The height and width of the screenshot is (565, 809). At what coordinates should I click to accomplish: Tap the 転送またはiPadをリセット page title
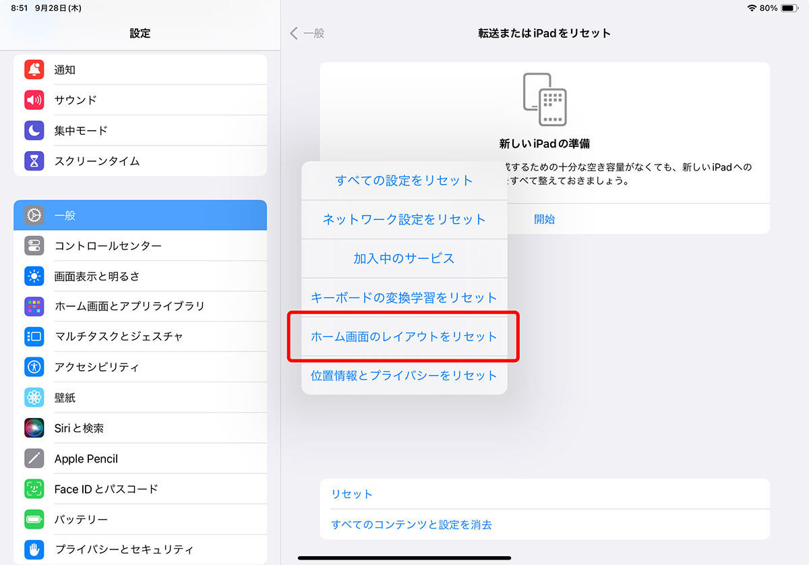click(545, 33)
